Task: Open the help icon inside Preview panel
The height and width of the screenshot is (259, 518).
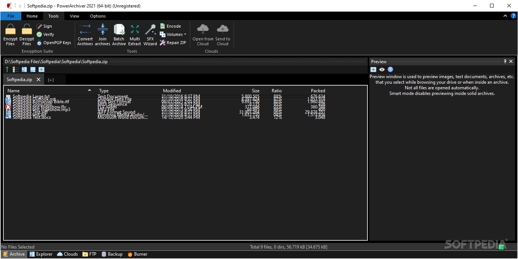Action: 390,70
